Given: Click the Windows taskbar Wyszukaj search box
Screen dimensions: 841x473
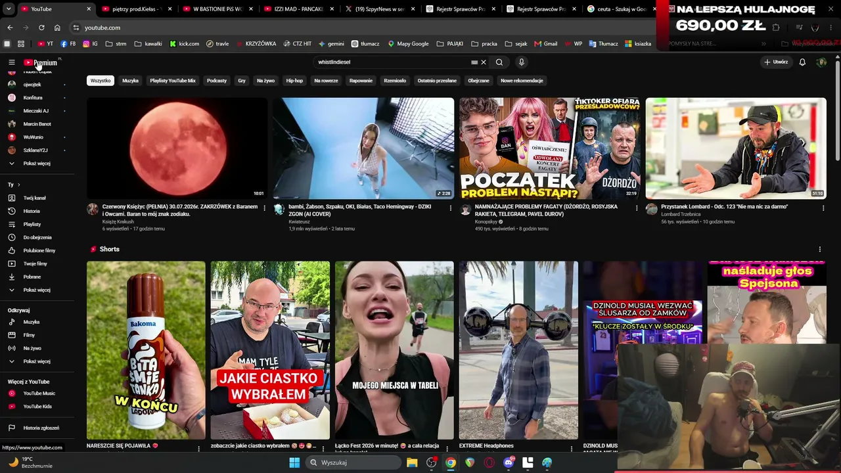Looking at the screenshot, I should (354, 462).
